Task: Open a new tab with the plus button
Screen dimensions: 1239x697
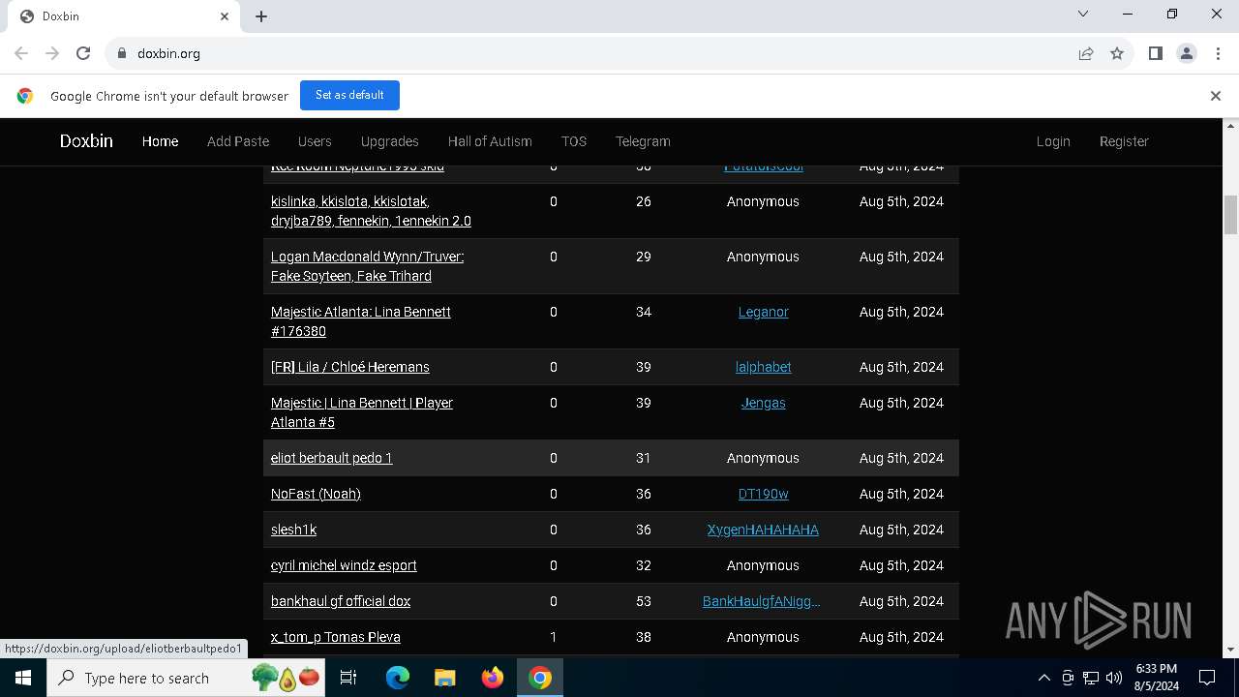Action: pyautogui.click(x=261, y=16)
